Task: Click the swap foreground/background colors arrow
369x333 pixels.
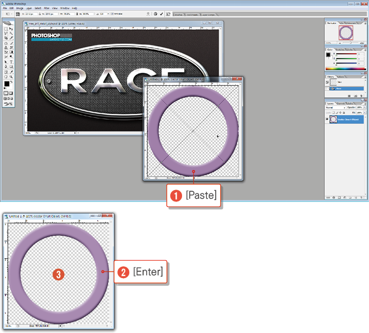Action: [11, 82]
